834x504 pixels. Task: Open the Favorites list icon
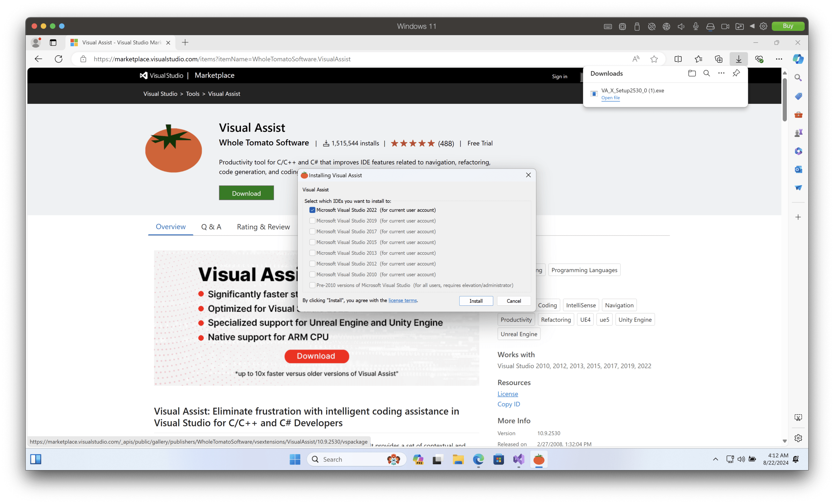tap(698, 59)
